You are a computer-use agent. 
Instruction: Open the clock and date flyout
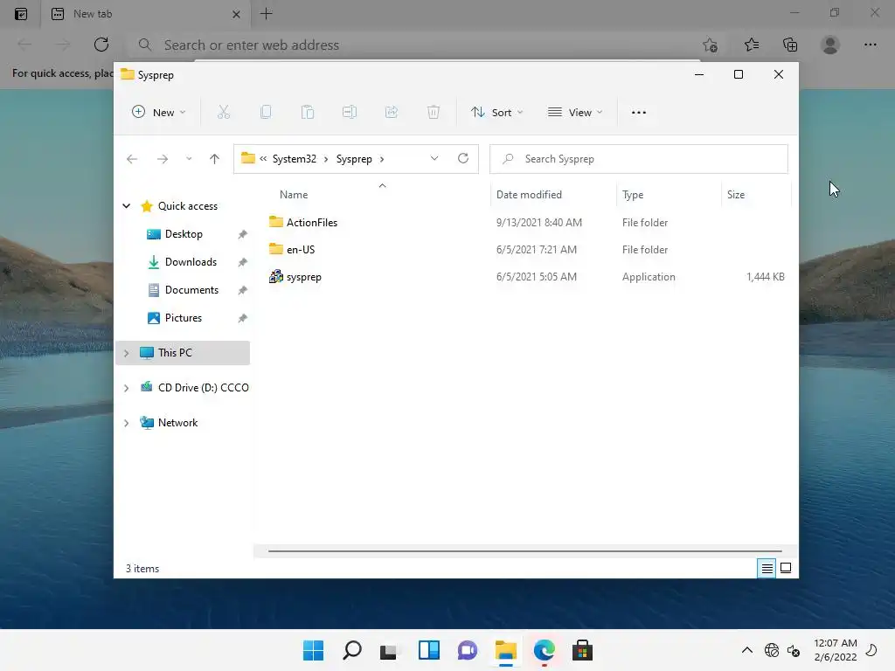835,650
